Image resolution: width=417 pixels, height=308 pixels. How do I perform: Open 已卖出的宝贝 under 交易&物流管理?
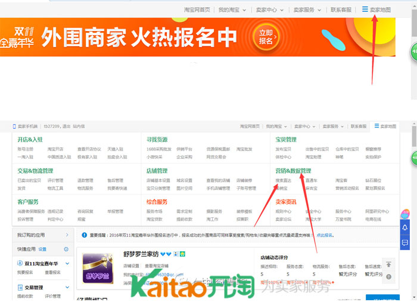click(29, 180)
